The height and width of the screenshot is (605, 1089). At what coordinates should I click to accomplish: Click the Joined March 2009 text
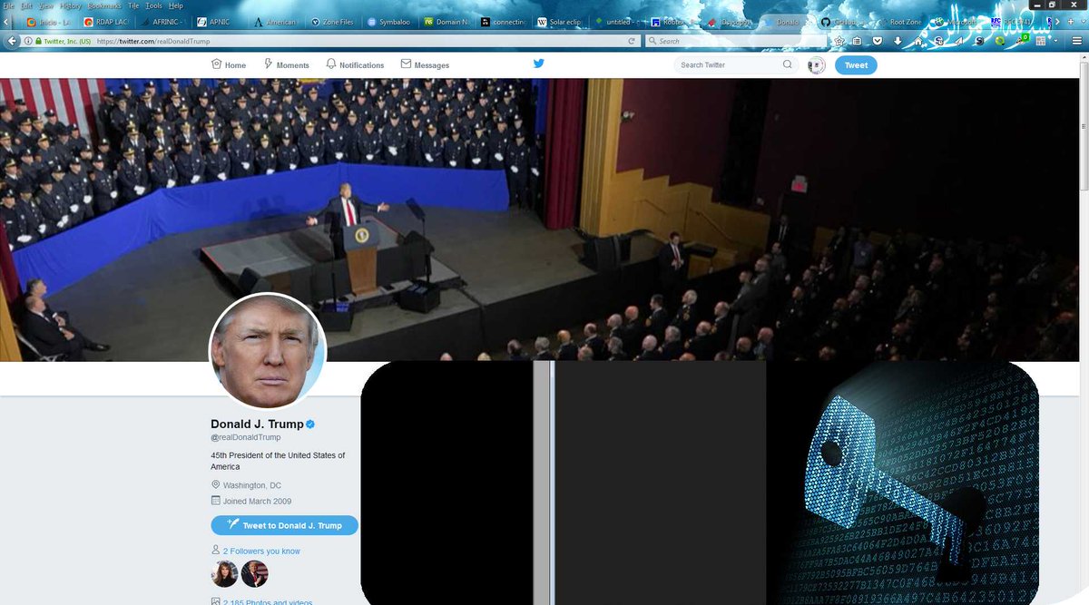point(257,501)
